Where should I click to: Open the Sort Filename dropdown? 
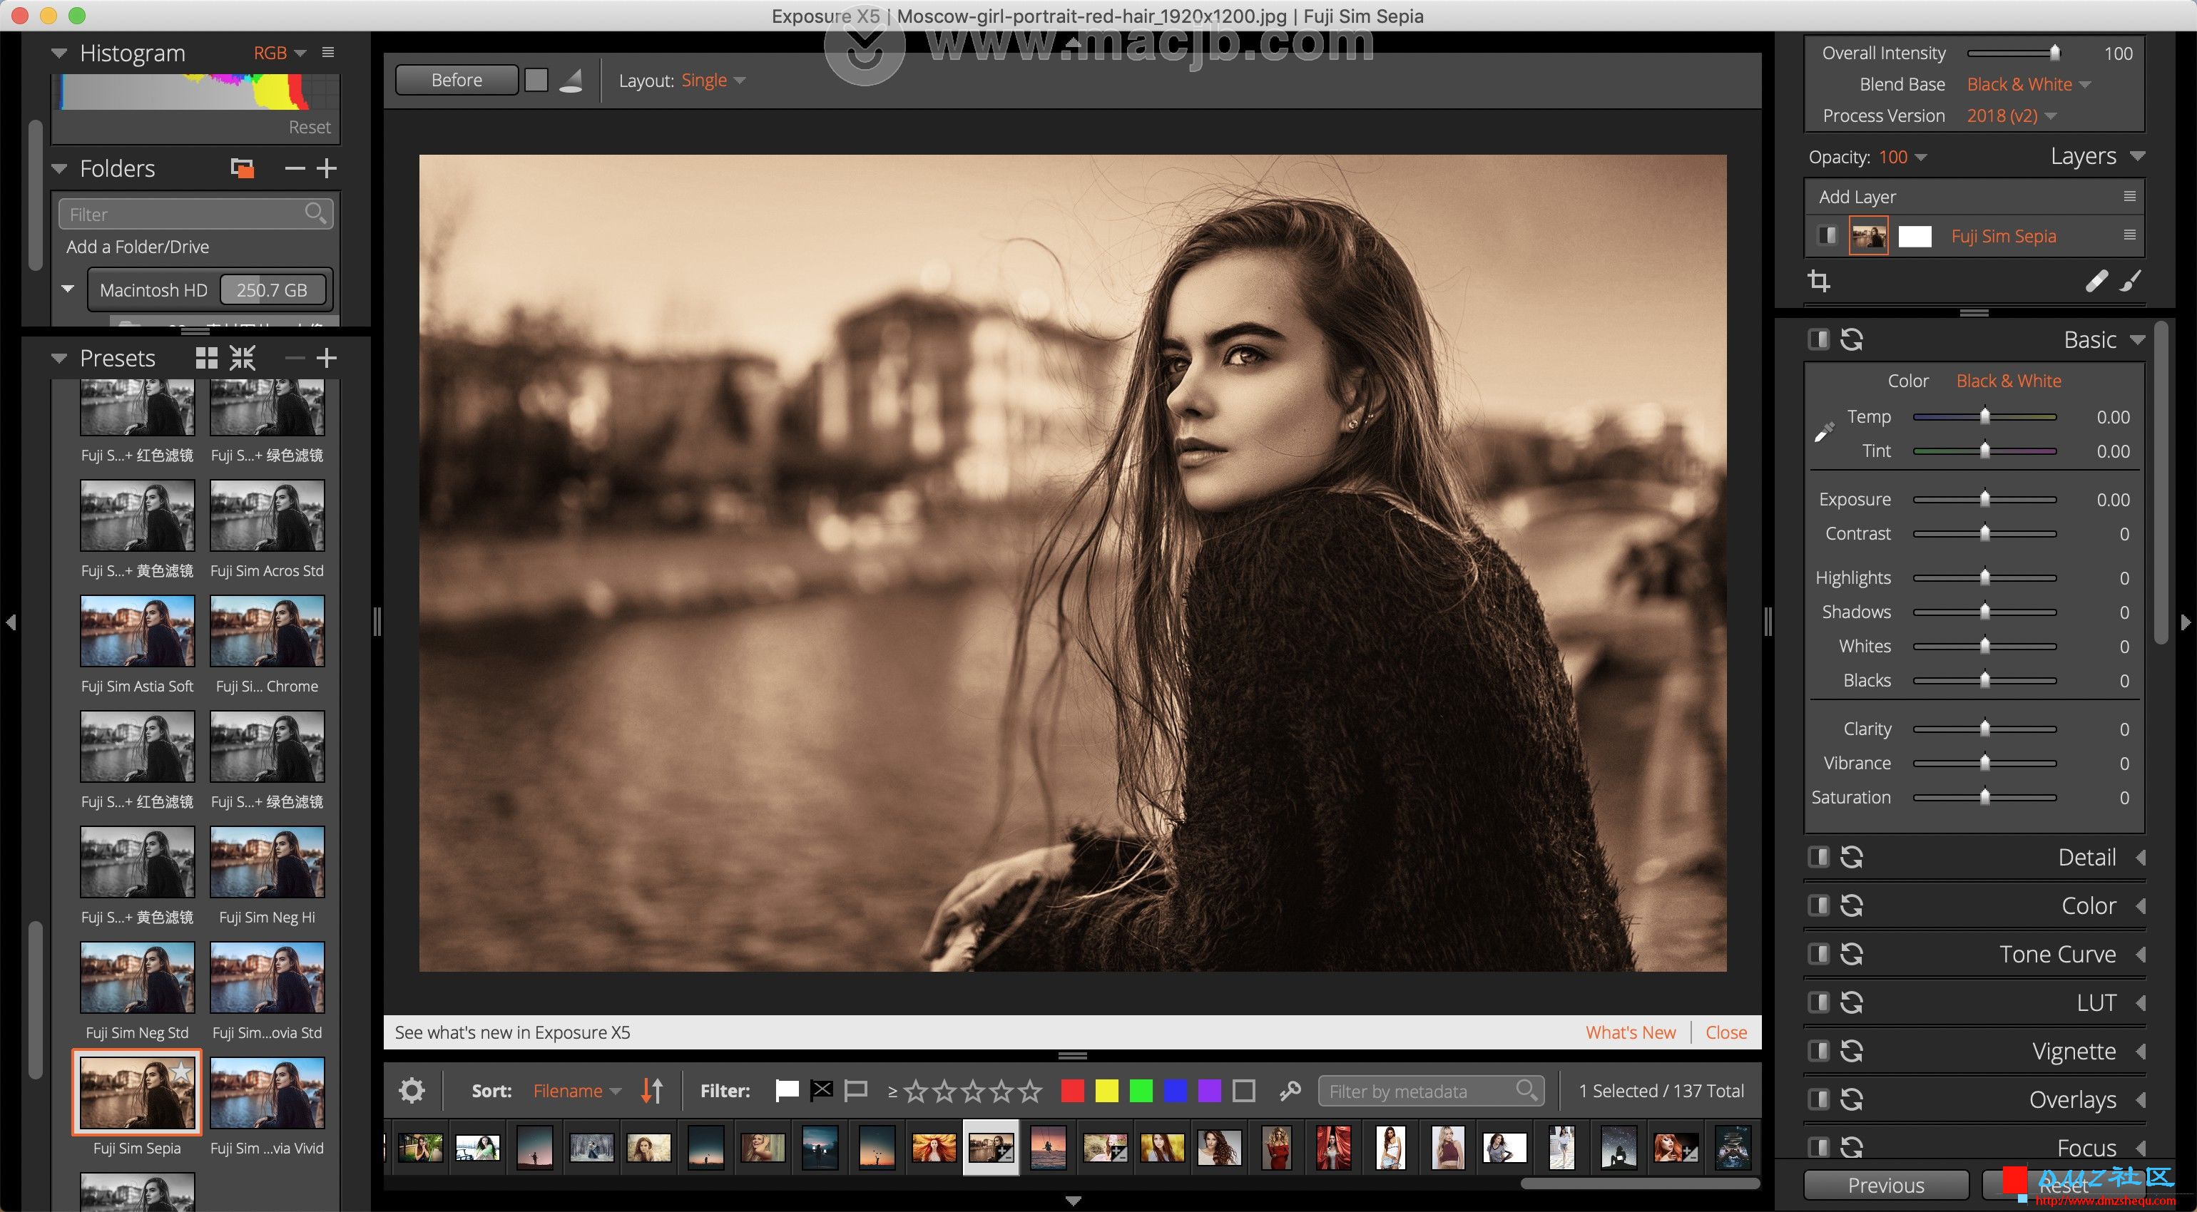(576, 1090)
